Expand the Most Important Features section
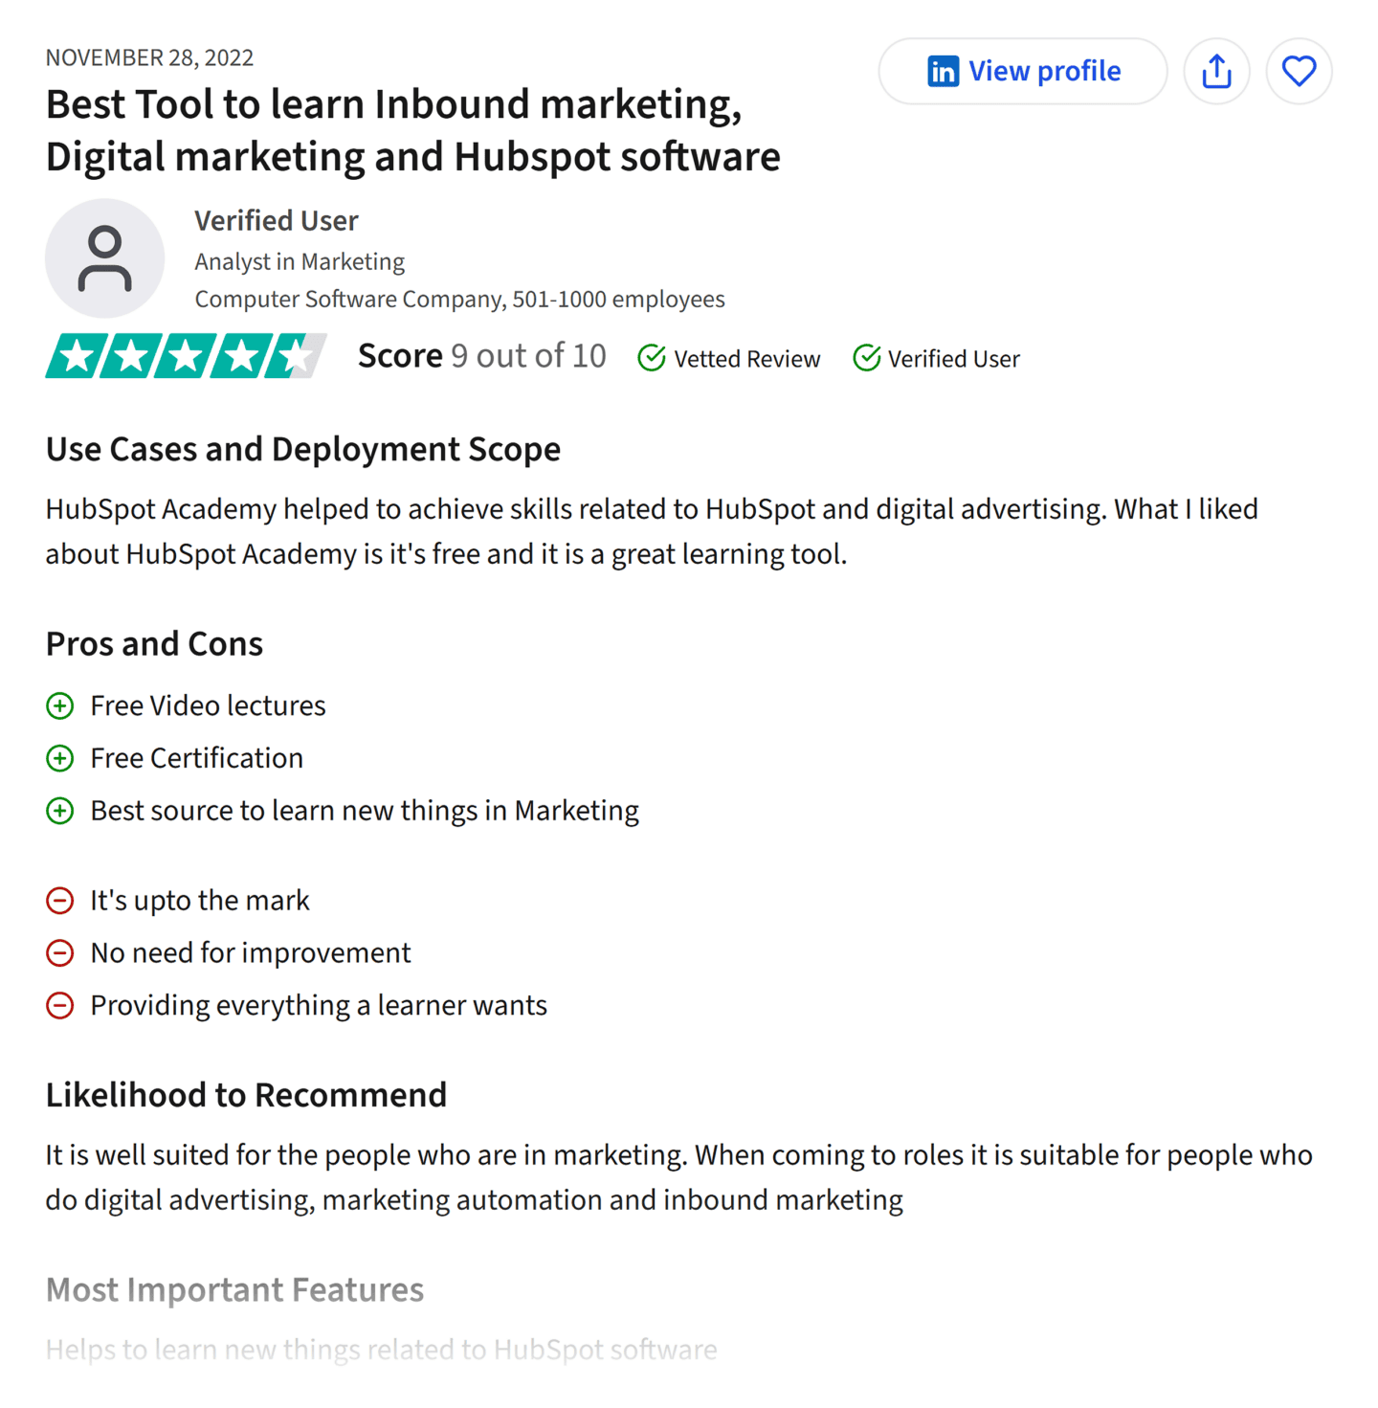This screenshot has height=1408, width=1378. [234, 1289]
